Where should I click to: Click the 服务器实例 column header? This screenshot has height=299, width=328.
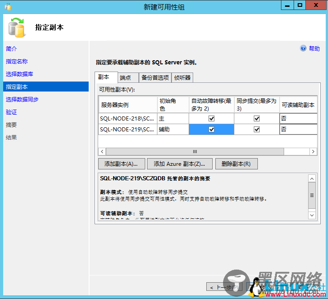point(128,105)
